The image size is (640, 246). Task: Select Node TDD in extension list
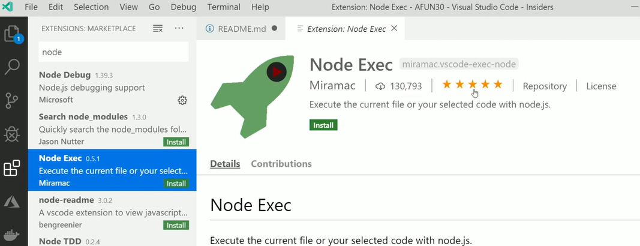pos(112,239)
